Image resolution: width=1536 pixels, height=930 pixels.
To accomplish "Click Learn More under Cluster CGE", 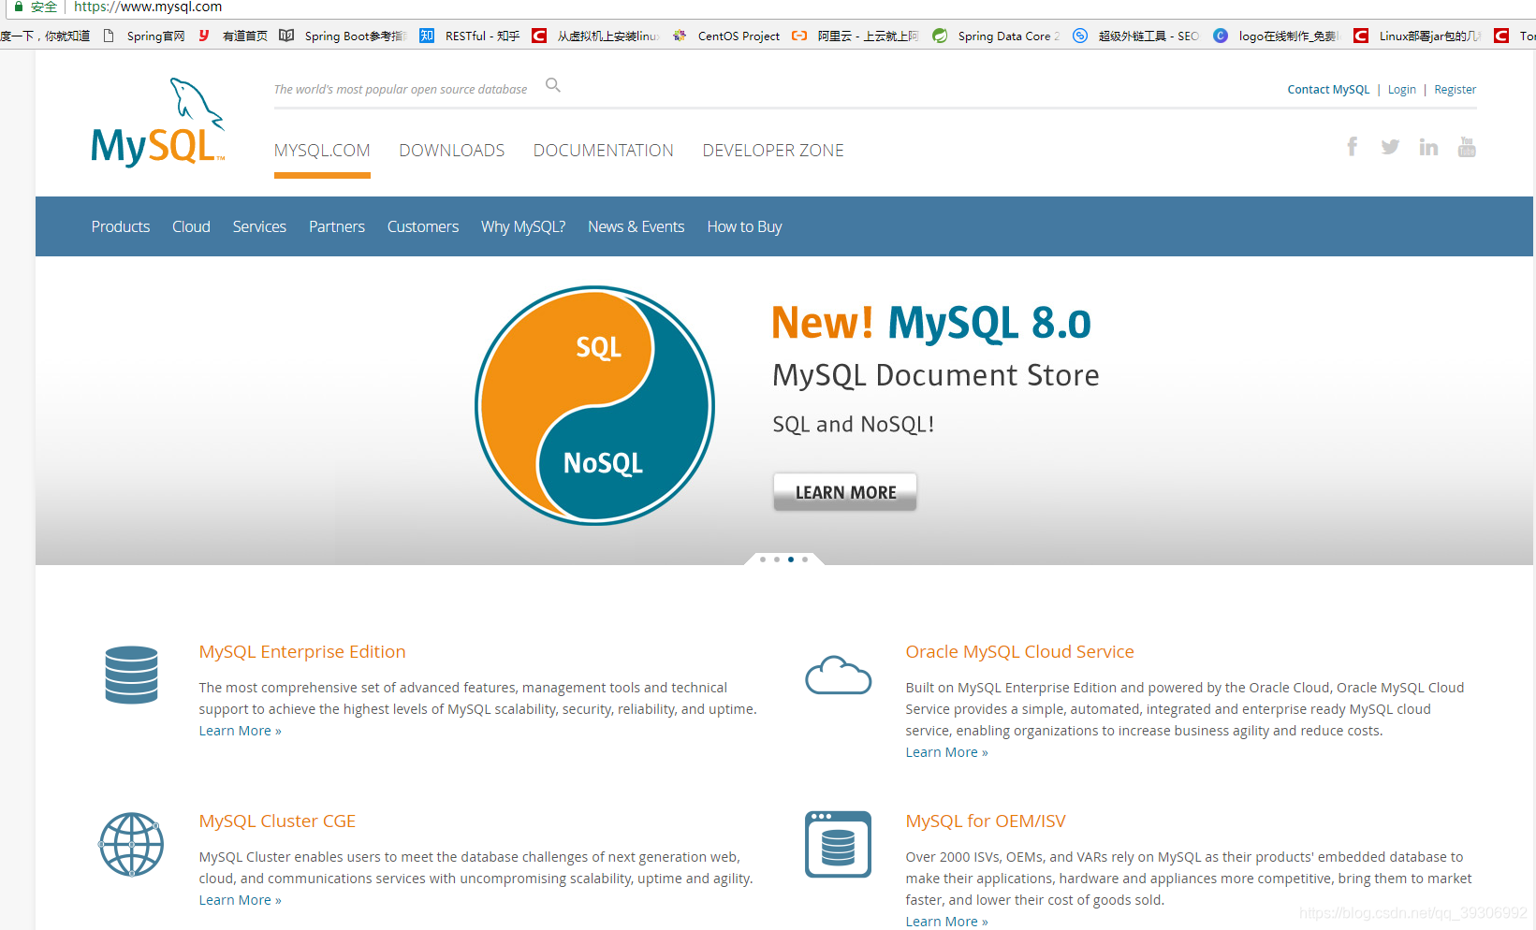I will 240,900.
